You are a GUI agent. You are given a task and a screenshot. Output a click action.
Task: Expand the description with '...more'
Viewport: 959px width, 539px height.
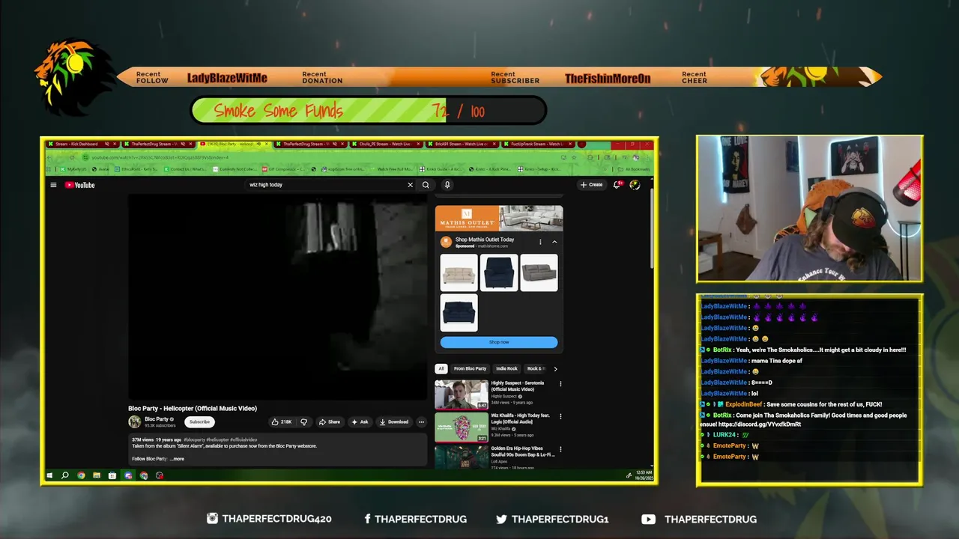point(177,459)
